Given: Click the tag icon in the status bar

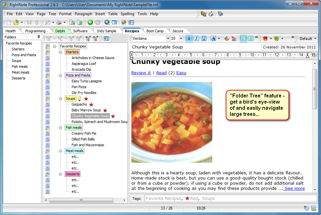Looking at the screenshot, I should tap(306, 208).
